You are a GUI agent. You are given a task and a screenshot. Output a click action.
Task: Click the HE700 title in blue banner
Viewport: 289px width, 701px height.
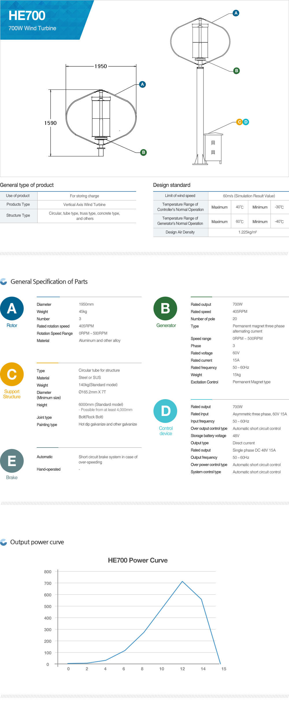pos(27,16)
